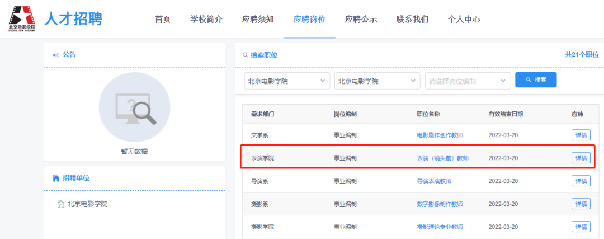Click the 摄影学院 department cell
This screenshot has height=239, width=604.
(x=263, y=227)
